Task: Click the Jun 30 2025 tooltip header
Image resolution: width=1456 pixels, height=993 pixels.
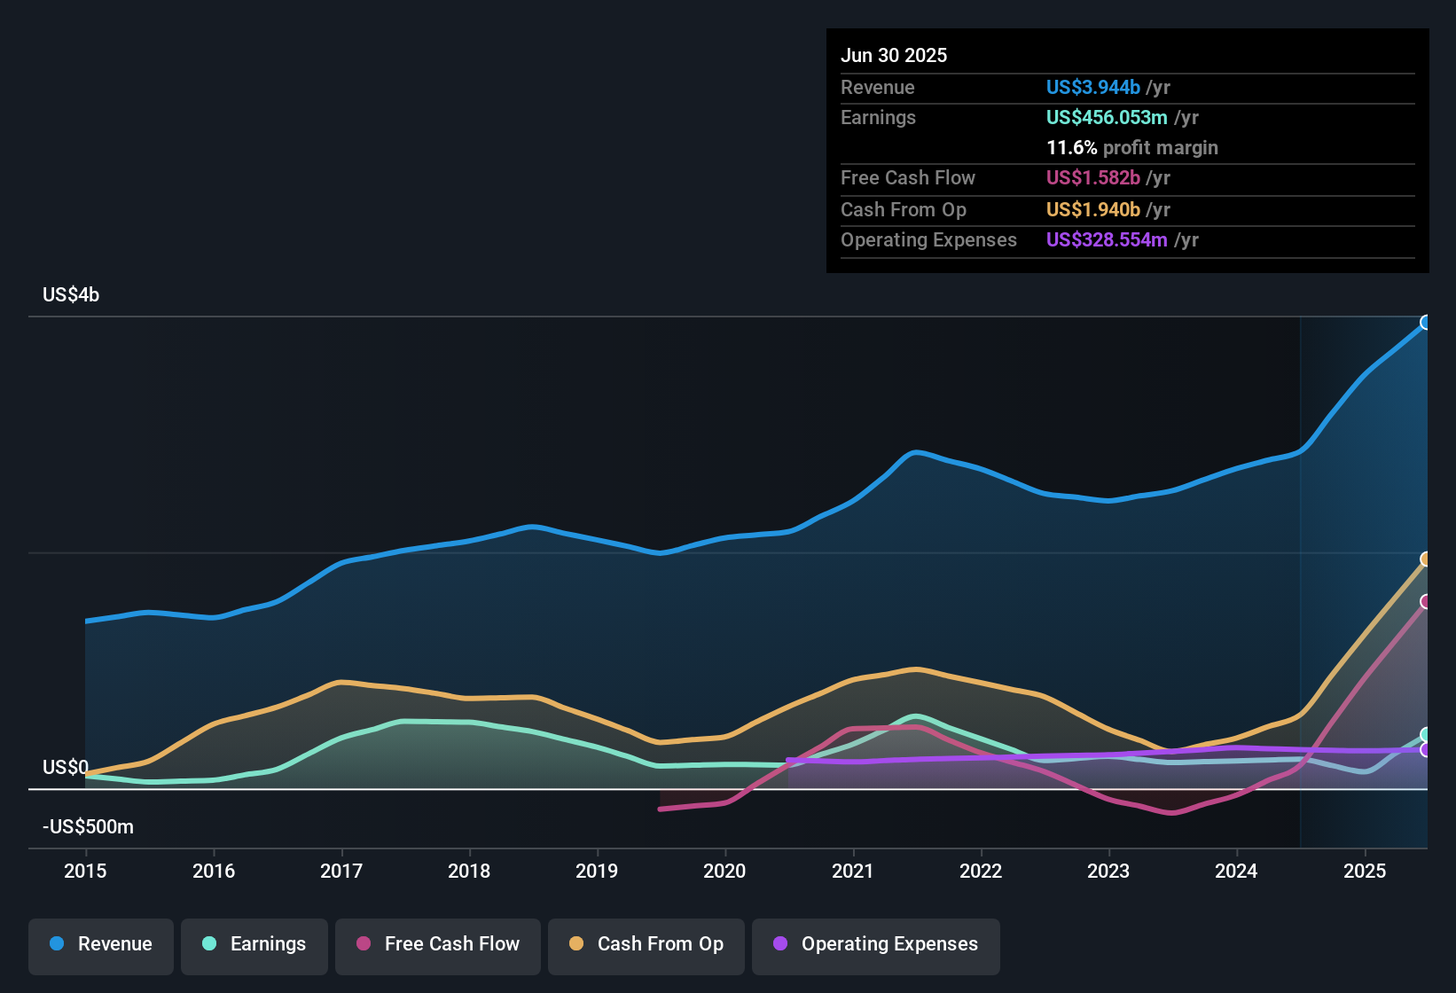Action: click(894, 55)
